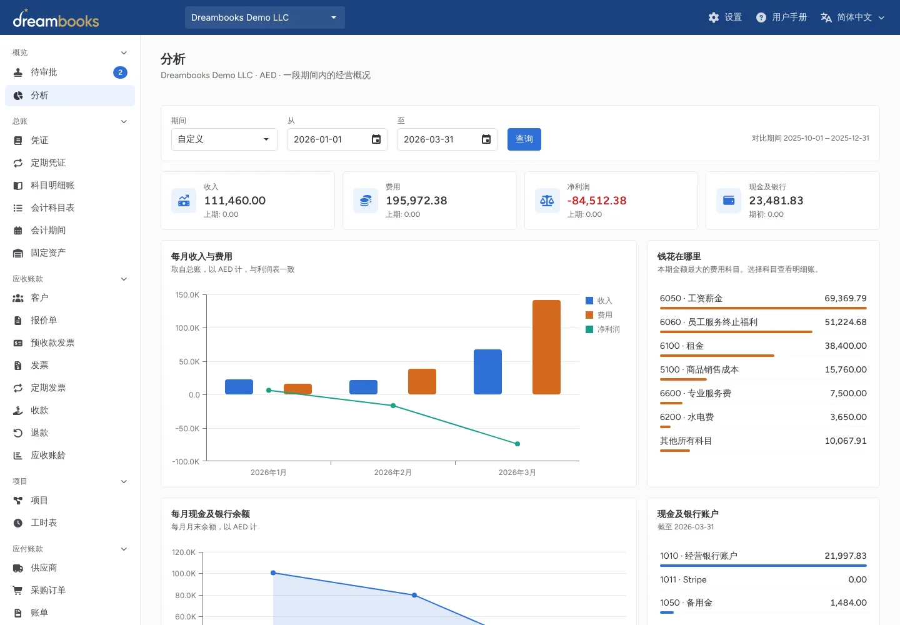Toggle the 收入 series in chart legend
Screen dimensions: 900x625
coord(599,301)
